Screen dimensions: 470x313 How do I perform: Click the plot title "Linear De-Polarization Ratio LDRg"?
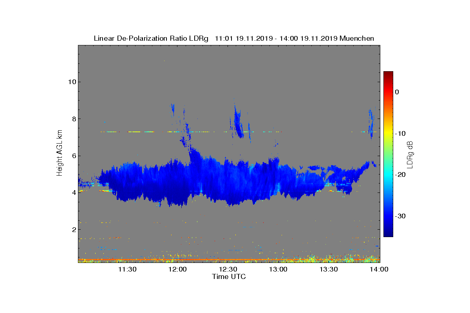click(x=152, y=38)
